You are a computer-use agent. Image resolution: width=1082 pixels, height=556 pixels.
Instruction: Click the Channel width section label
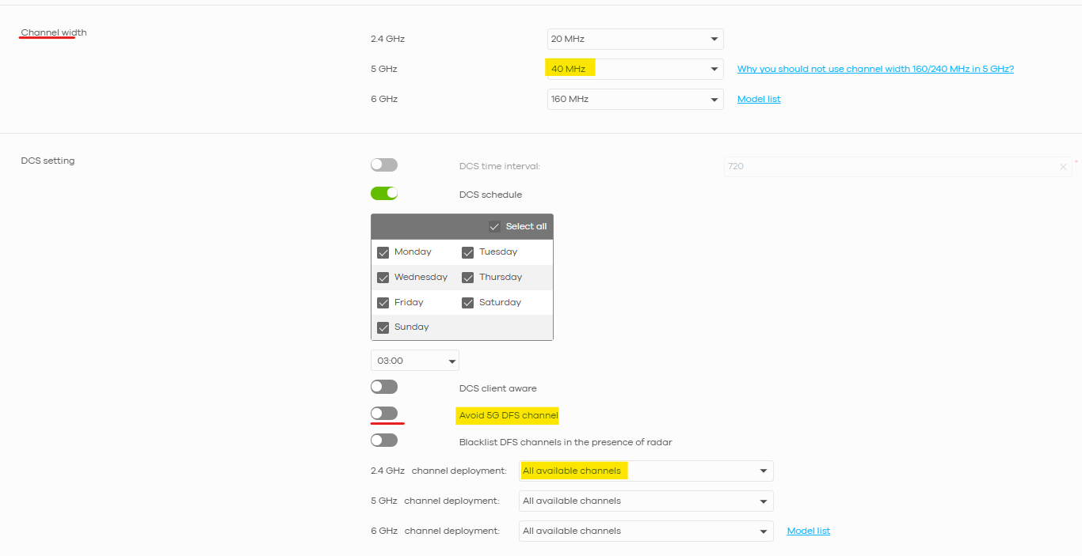coord(54,32)
